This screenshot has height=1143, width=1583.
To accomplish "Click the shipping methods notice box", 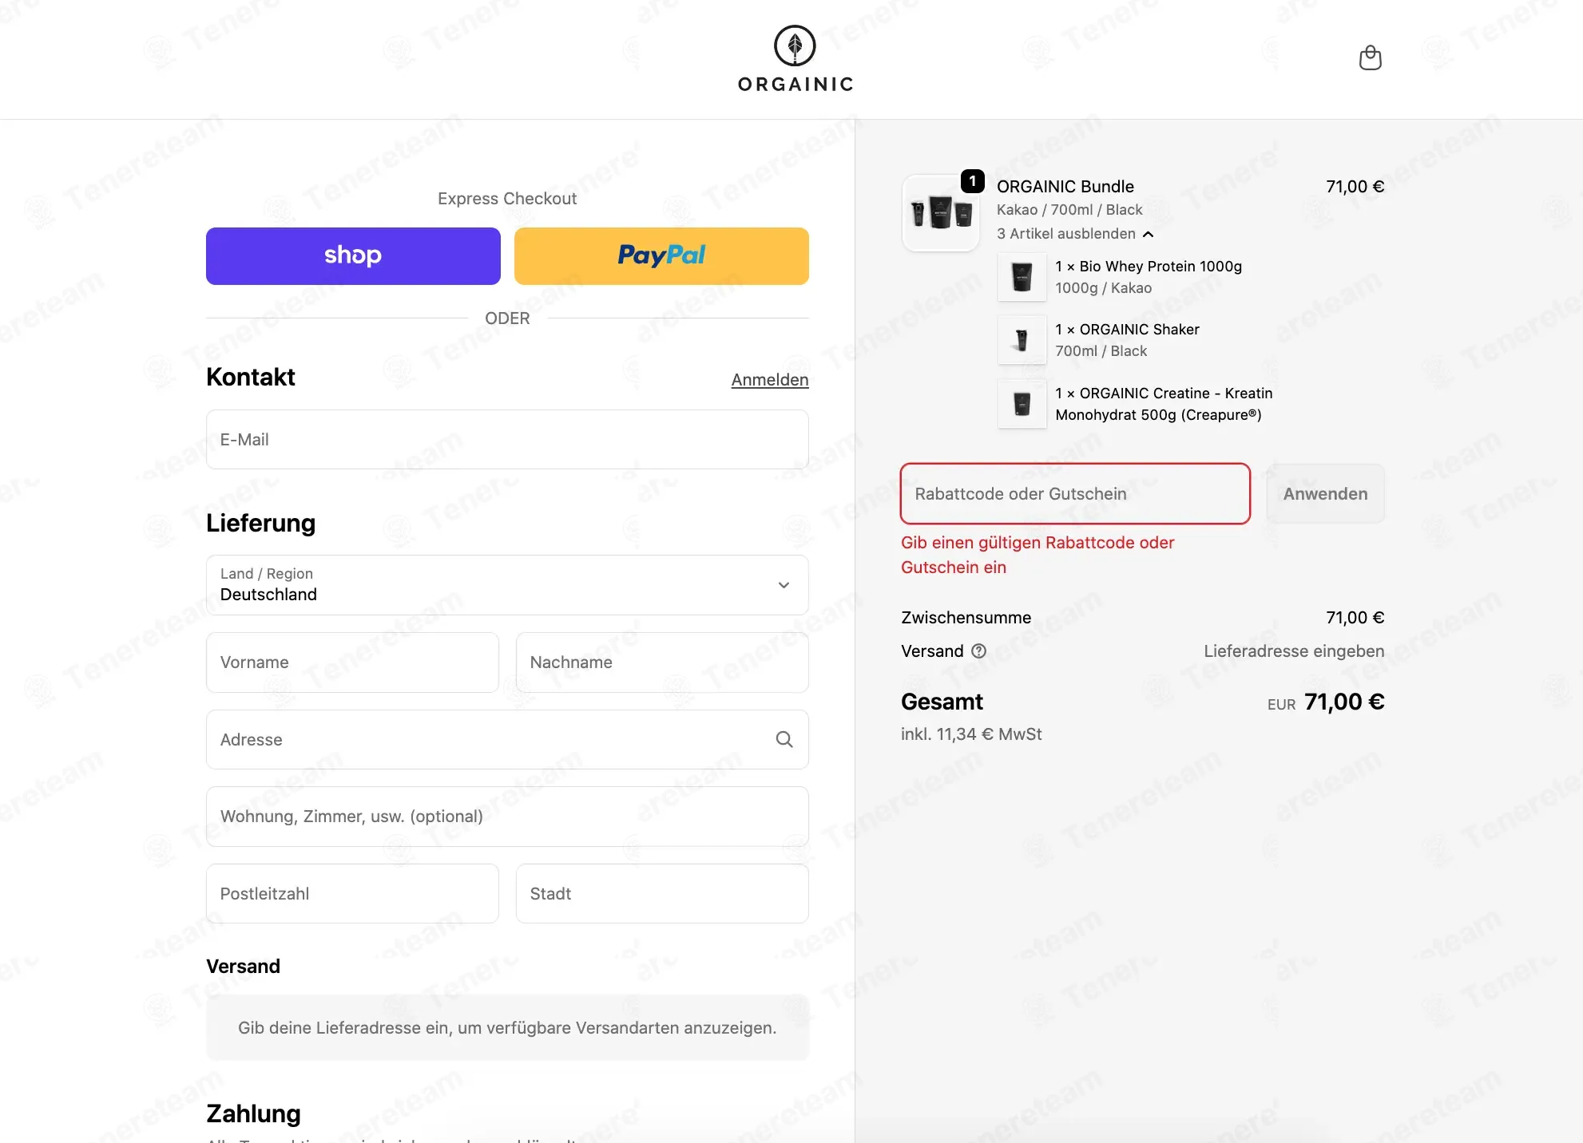I will coord(507,1028).
